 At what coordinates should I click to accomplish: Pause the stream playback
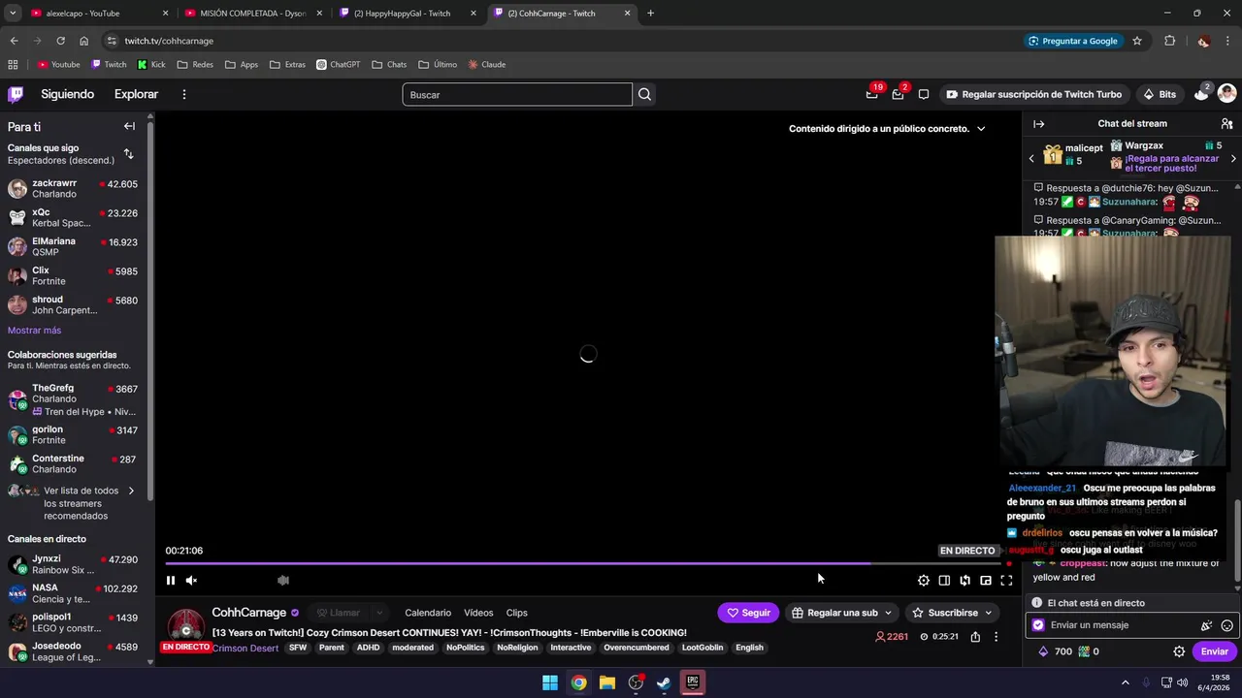[171, 581]
